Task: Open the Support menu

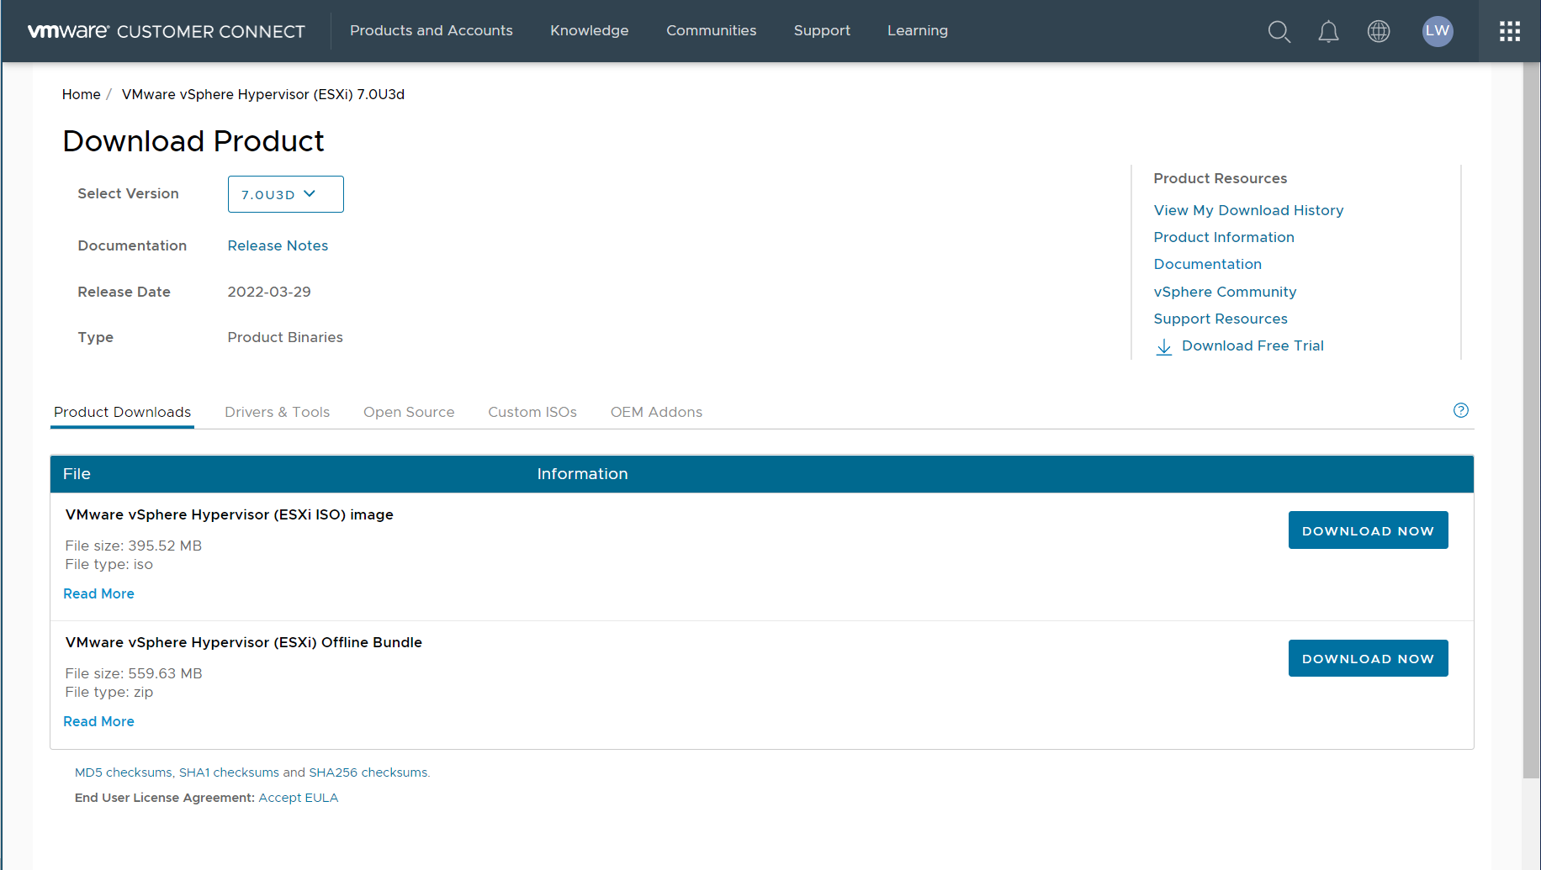Action: (x=822, y=30)
